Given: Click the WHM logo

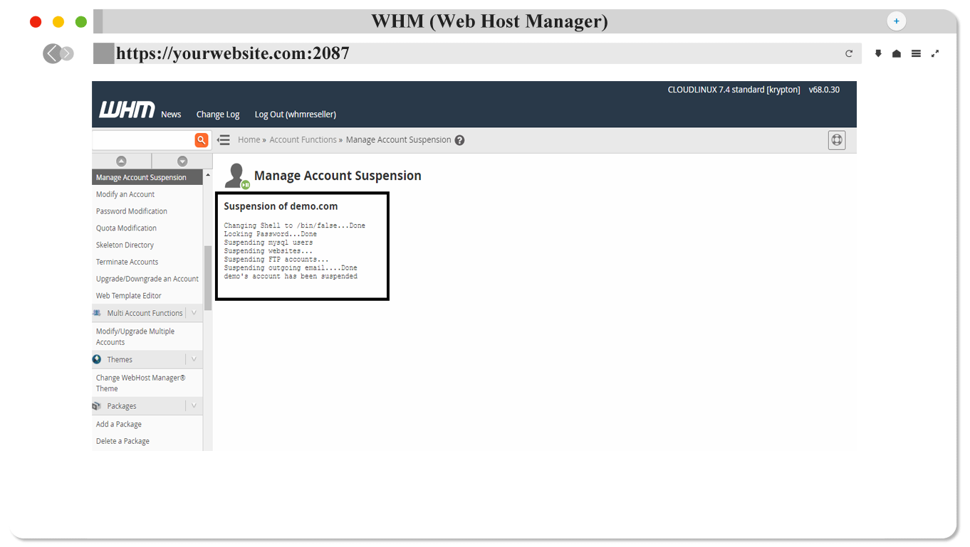Looking at the screenshot, I should [127, 110].
